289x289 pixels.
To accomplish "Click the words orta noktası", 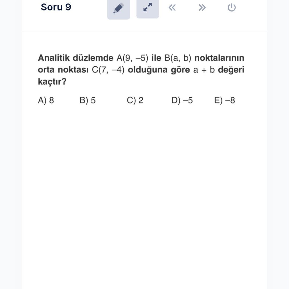I will tap(63, 70).
